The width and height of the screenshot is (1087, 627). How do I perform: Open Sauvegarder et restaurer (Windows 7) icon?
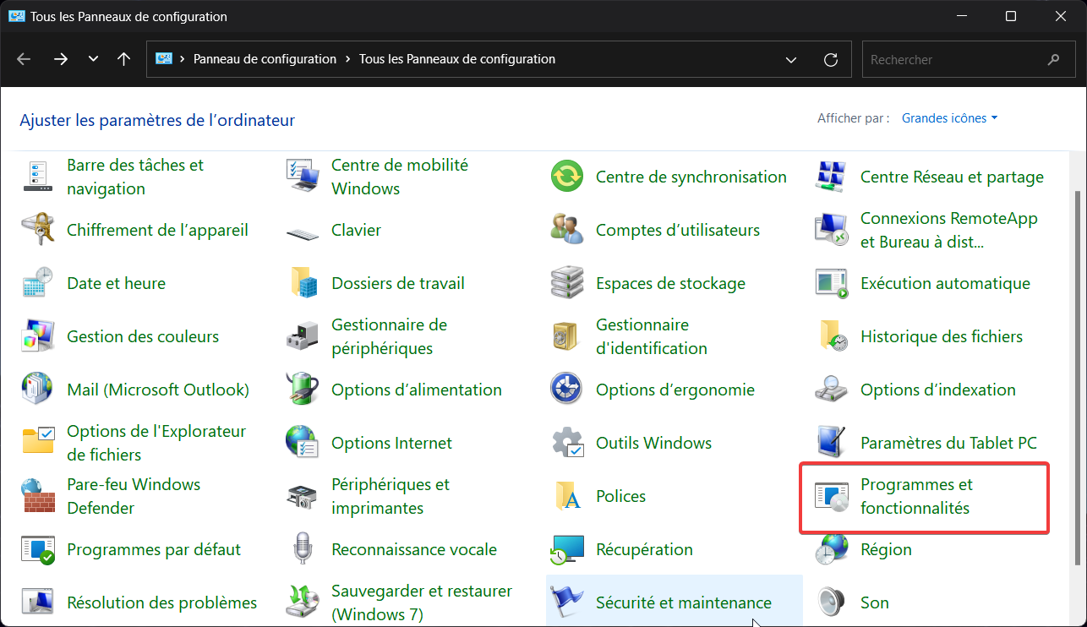pyautogui.click(x=302, y=602)
